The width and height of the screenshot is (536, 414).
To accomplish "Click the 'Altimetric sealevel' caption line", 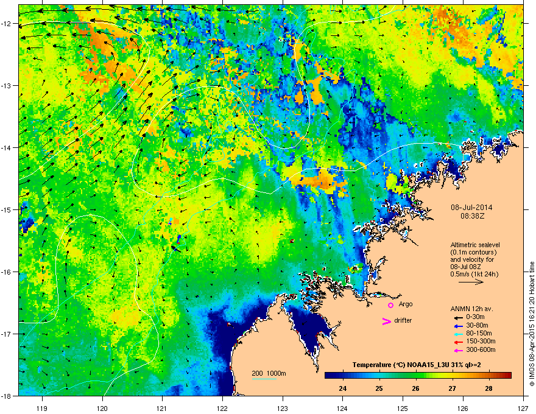I will click(475, 245).
